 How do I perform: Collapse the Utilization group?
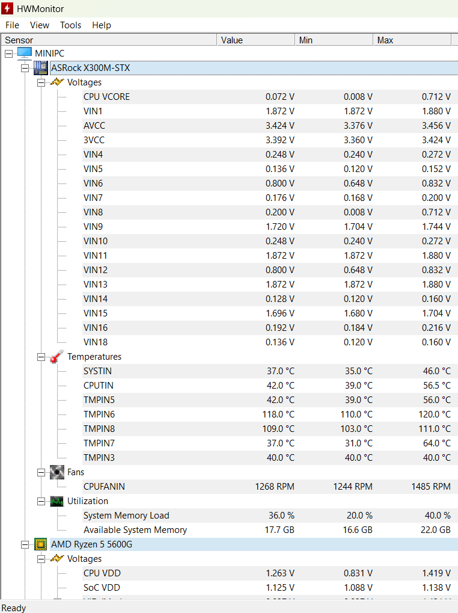41,501
